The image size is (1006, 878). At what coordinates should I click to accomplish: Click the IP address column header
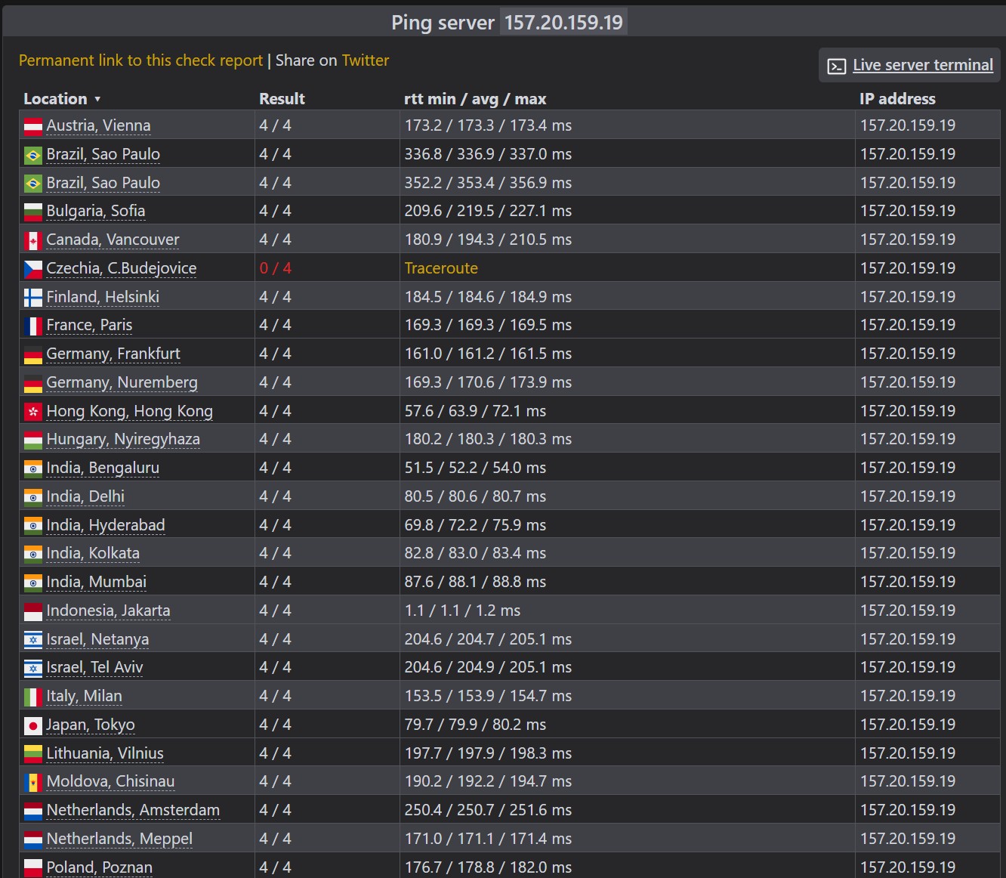point(897,99)
